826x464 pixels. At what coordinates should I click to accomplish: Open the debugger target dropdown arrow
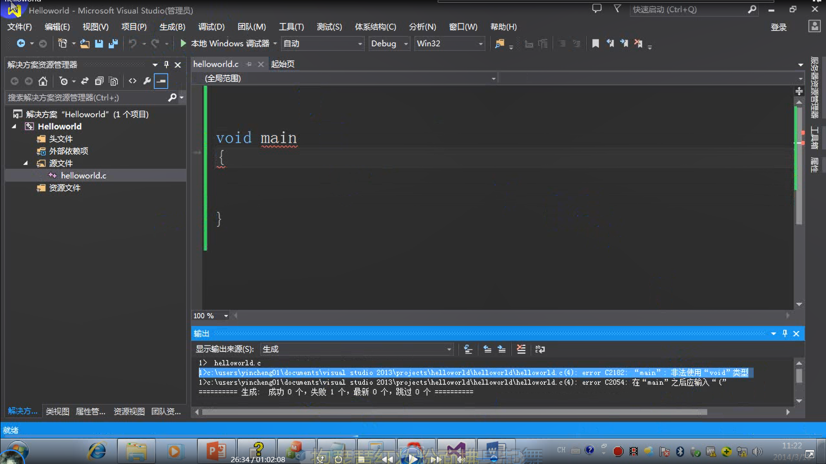pos(275,44)
